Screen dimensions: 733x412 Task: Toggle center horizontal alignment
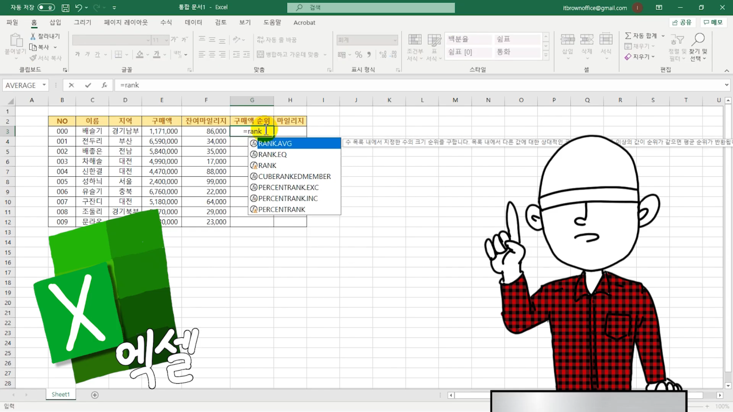tap(212, 55)
